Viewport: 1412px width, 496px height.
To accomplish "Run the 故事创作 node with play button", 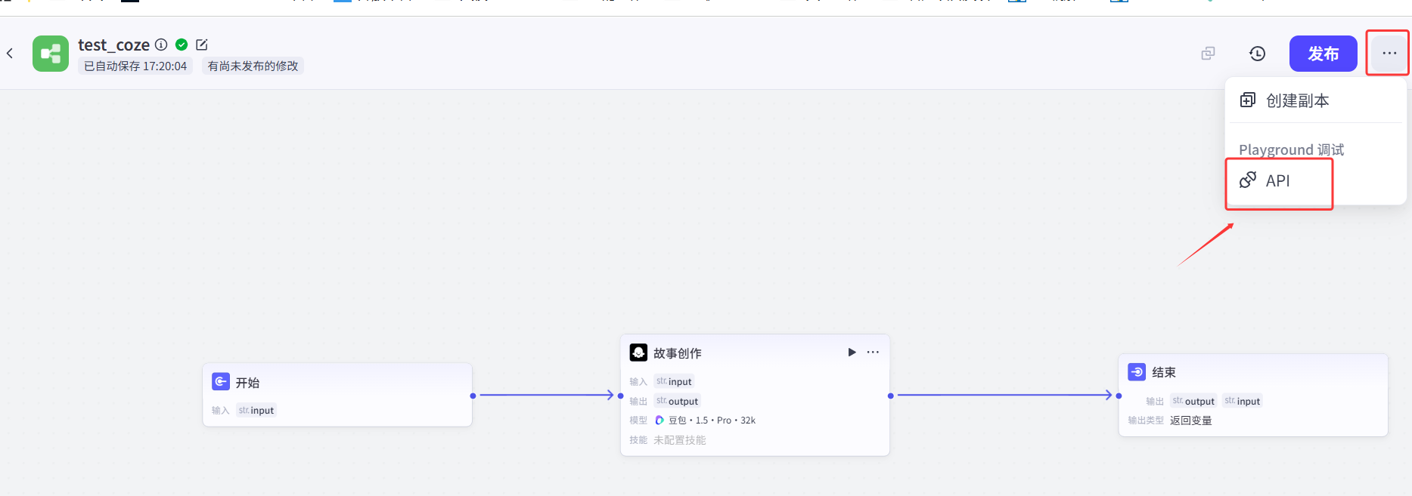I will click(852, 353).
